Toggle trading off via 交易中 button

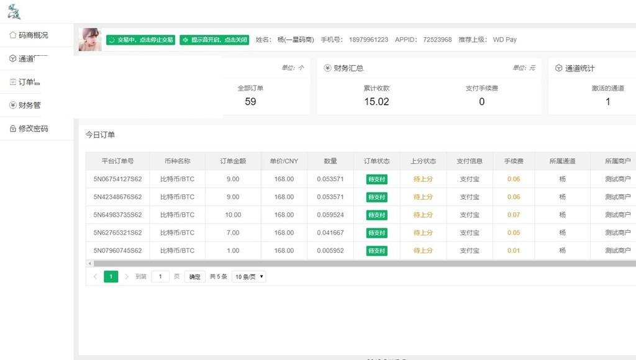140,40
